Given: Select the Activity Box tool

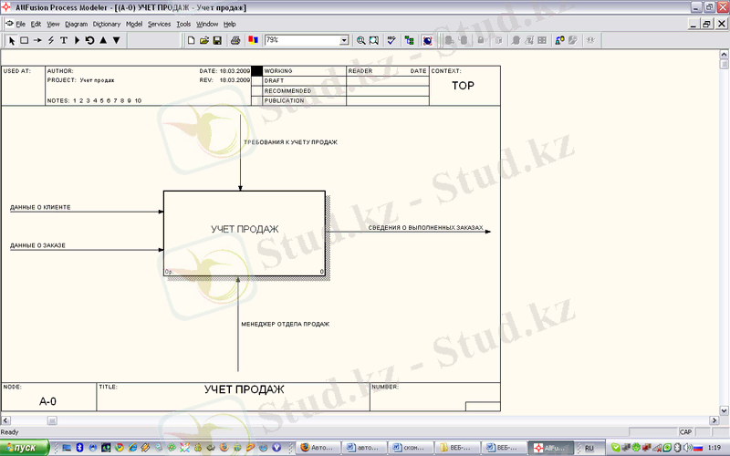Looking at the screenshot, I should (25, 40).
